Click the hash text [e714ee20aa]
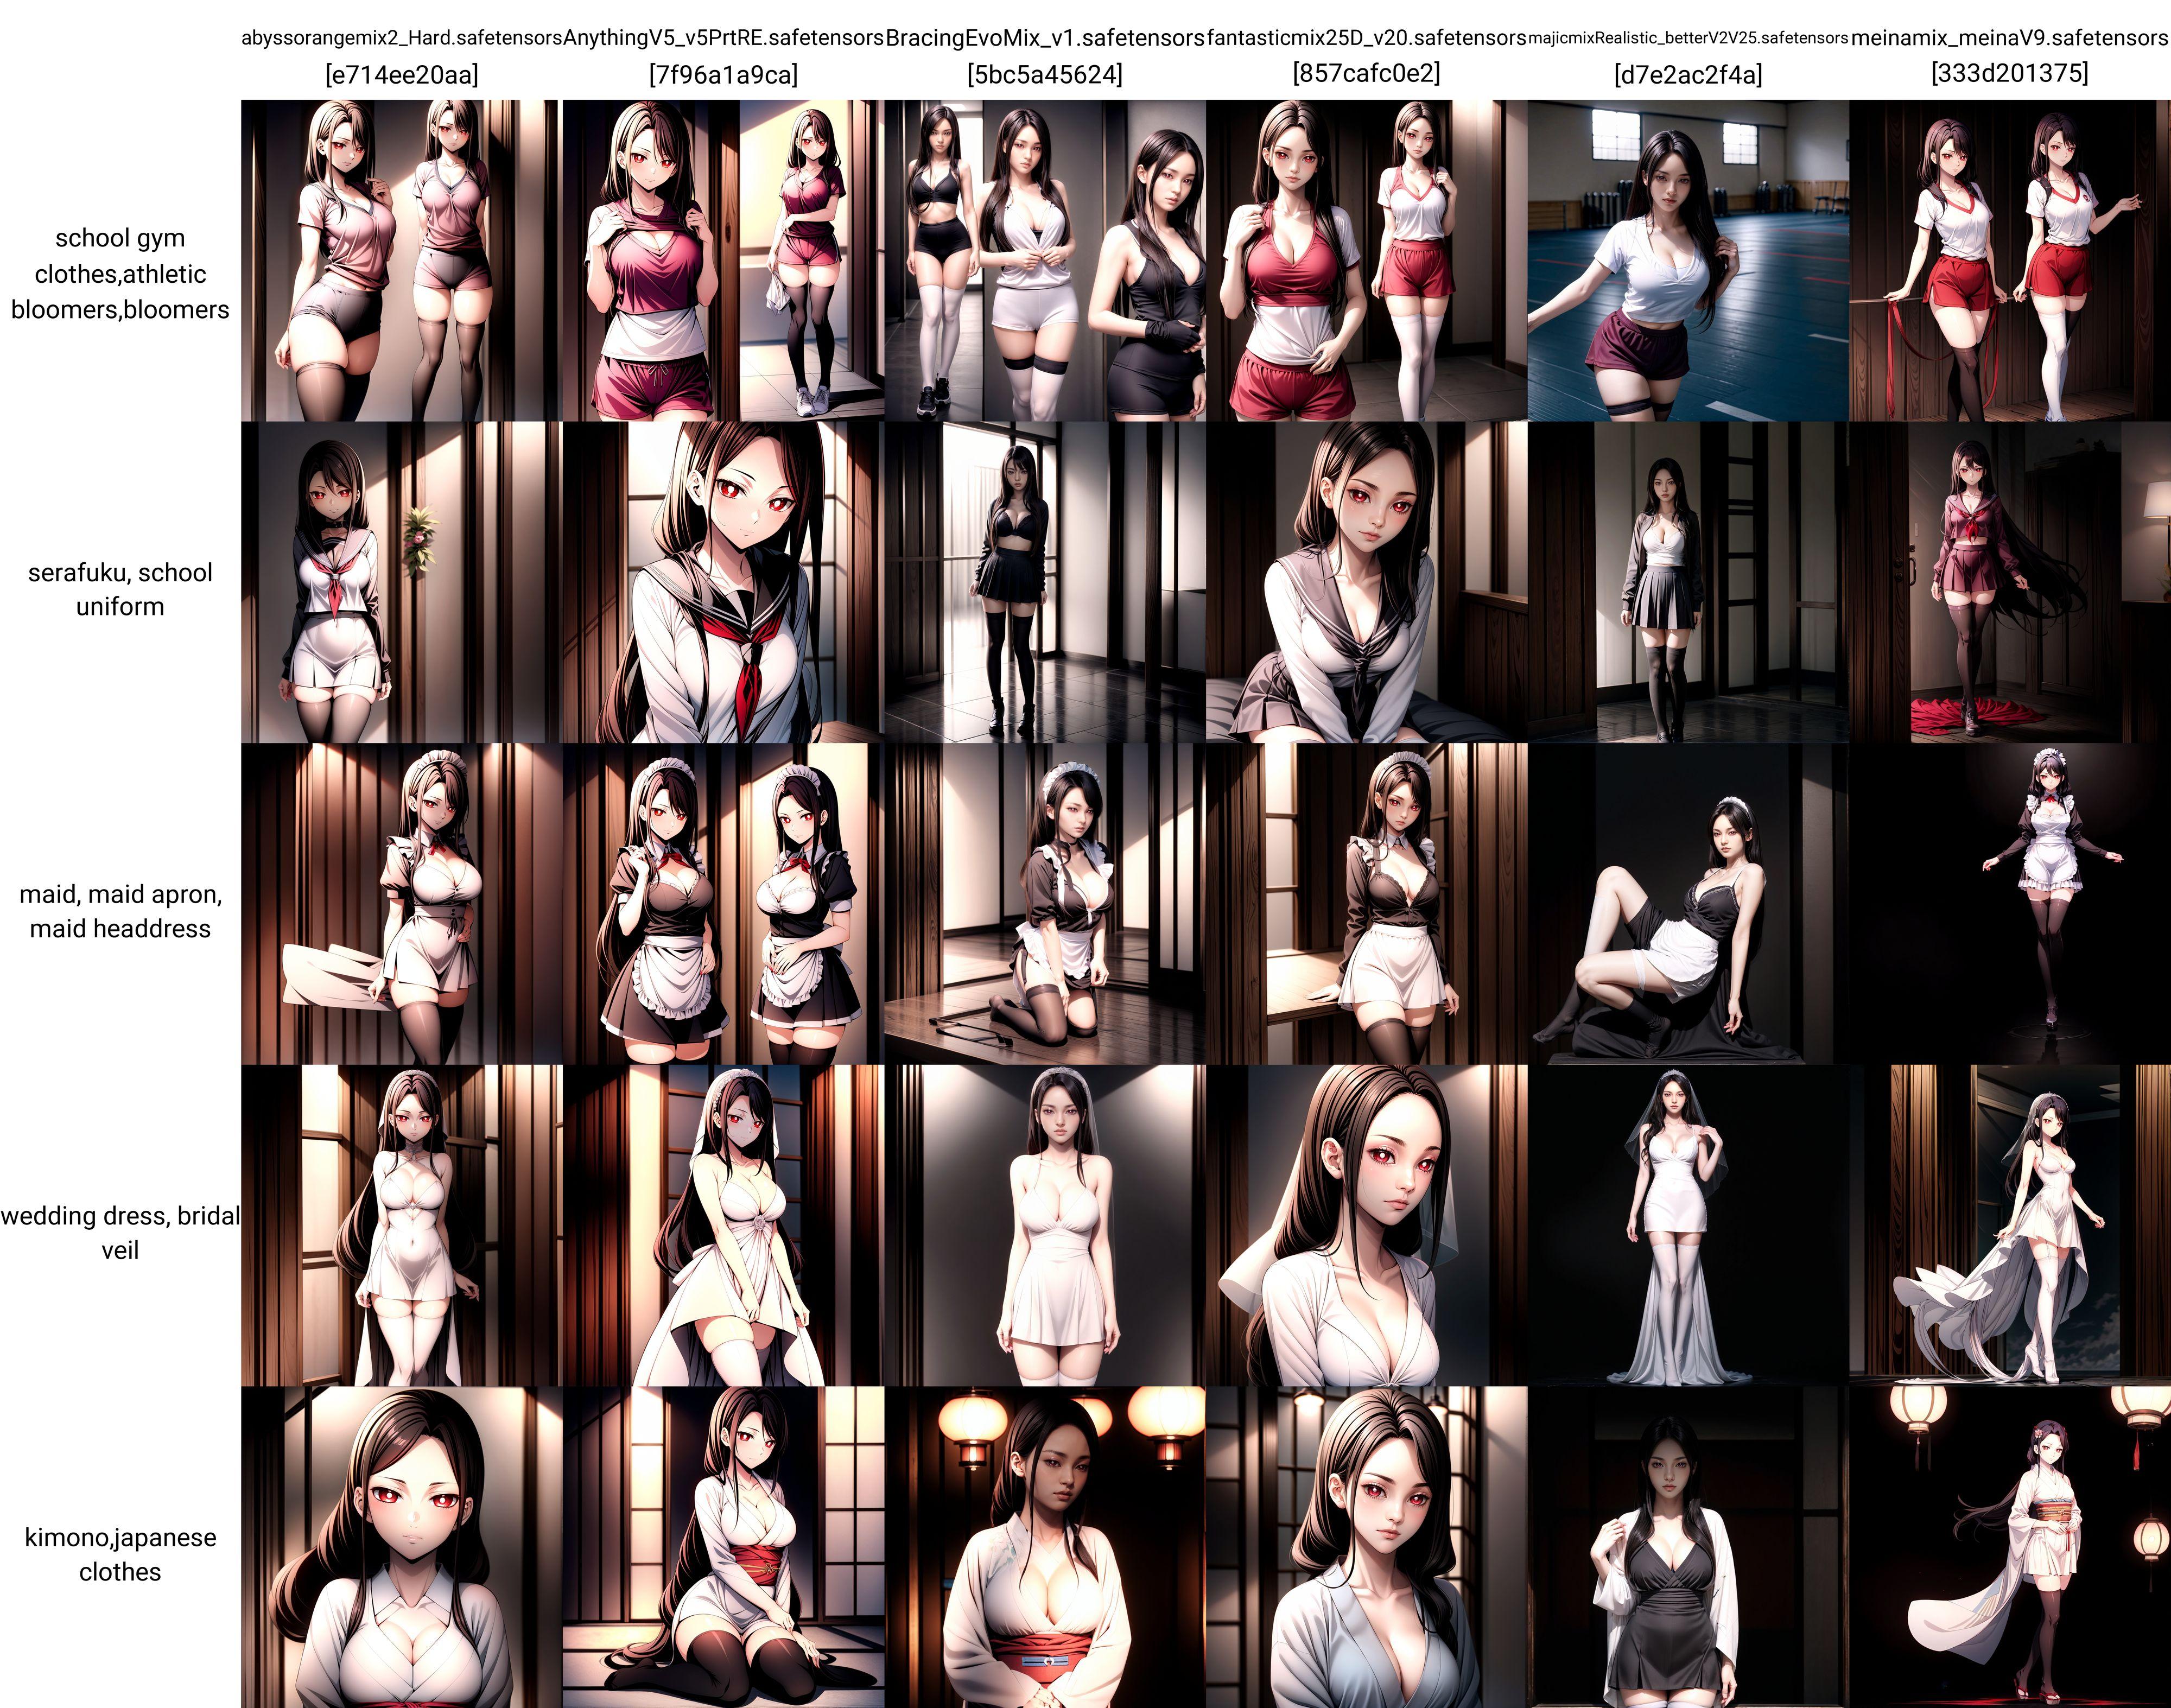Viewport: 2171px width, 1708px height. click(401, 75)
